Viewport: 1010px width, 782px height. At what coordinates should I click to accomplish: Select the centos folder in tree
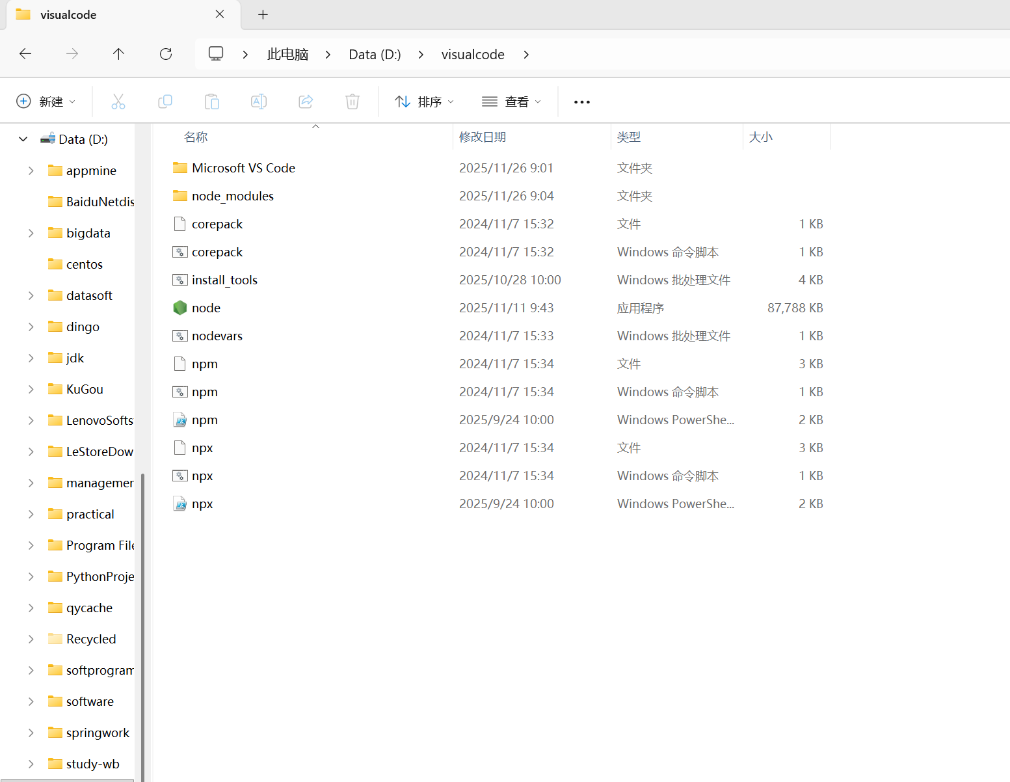click(85, 264)
